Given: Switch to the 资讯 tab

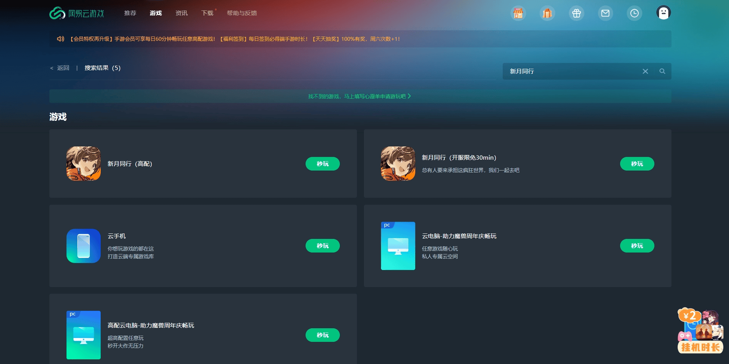Looking at the screenshot, I should (x=182, y=13).
